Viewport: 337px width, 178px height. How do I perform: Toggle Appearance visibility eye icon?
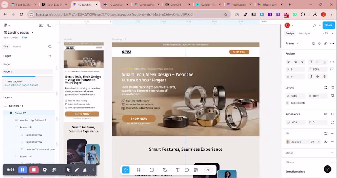coord(326,114)
